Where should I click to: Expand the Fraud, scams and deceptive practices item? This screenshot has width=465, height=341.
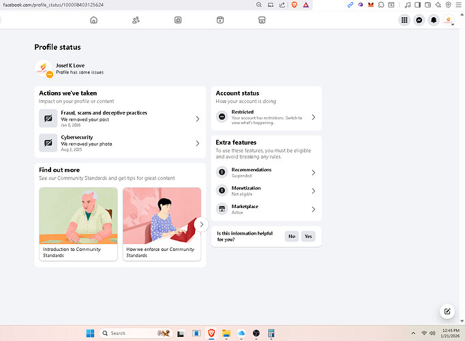120,119
